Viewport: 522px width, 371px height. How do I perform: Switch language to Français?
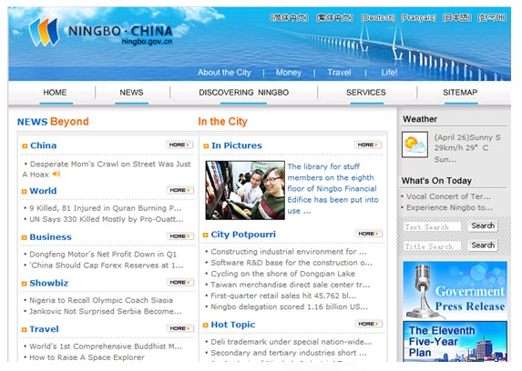[418, 17]
